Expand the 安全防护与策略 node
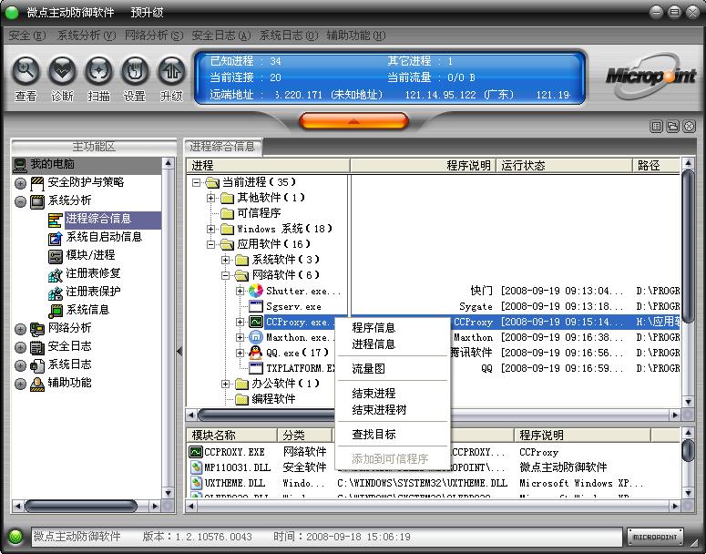 click(x=20, y=183)
